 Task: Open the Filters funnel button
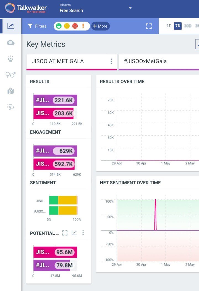(x=37, y=26)
